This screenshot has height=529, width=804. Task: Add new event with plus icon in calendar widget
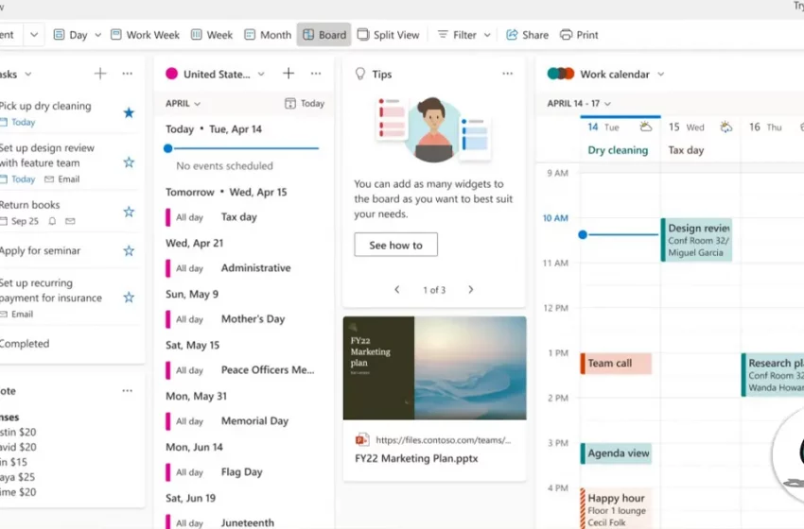point(288,74)
